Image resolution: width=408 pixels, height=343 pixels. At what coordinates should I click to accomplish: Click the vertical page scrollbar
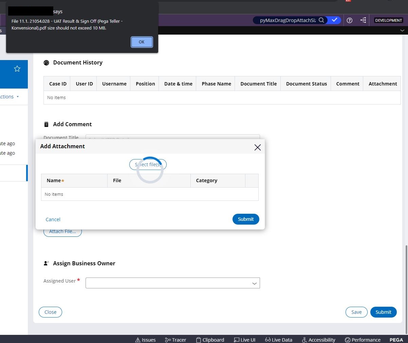coord(406,288)
